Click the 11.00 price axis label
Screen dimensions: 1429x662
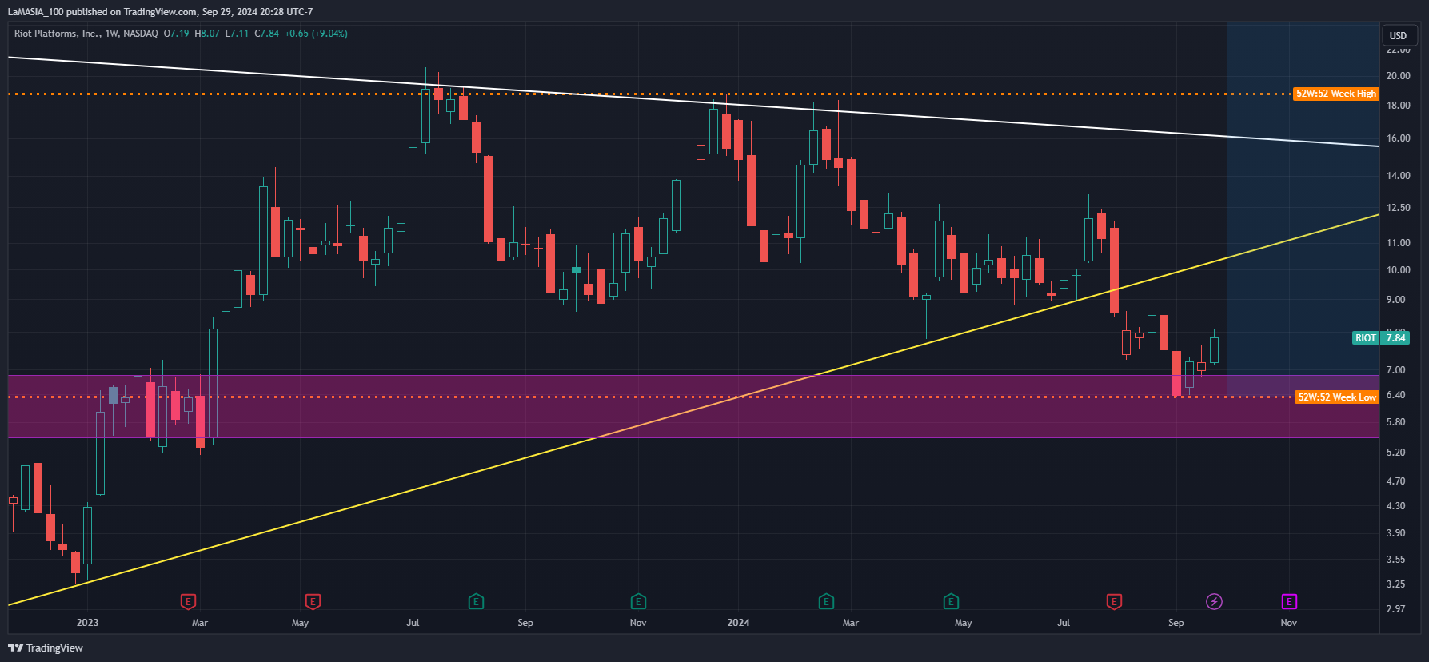point(1399,243)
